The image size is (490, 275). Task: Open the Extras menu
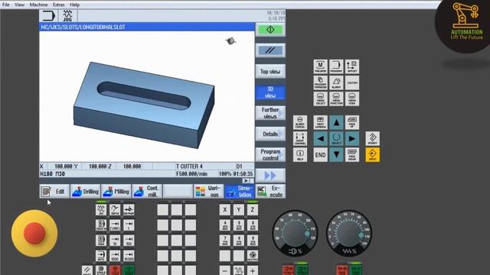click(x=59, y=5)
